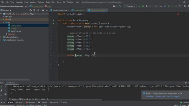Open Project panel settings gear

[x=43, y=11]
